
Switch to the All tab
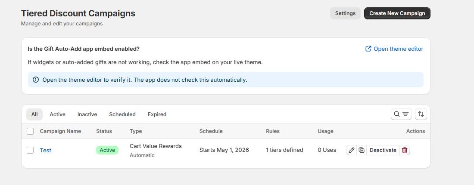[x=34, y=114]
